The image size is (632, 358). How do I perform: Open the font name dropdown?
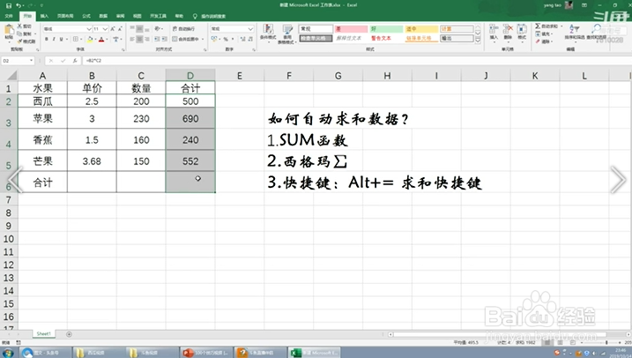click(89, 28)
